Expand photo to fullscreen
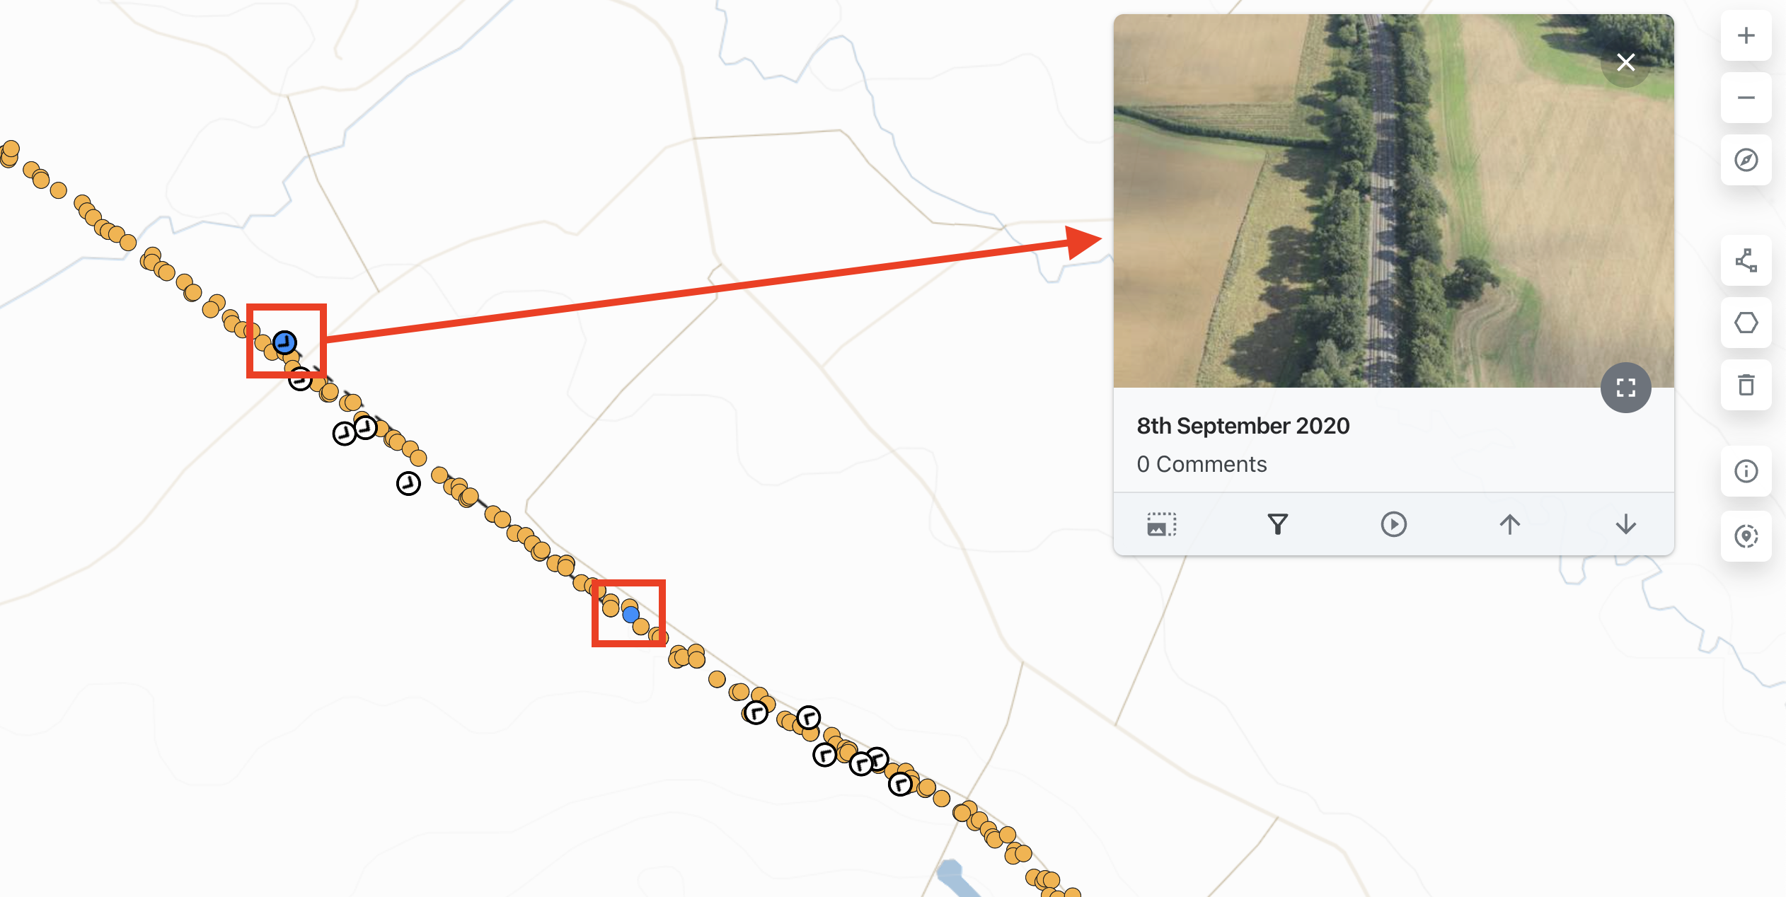 click(1625, 388)
